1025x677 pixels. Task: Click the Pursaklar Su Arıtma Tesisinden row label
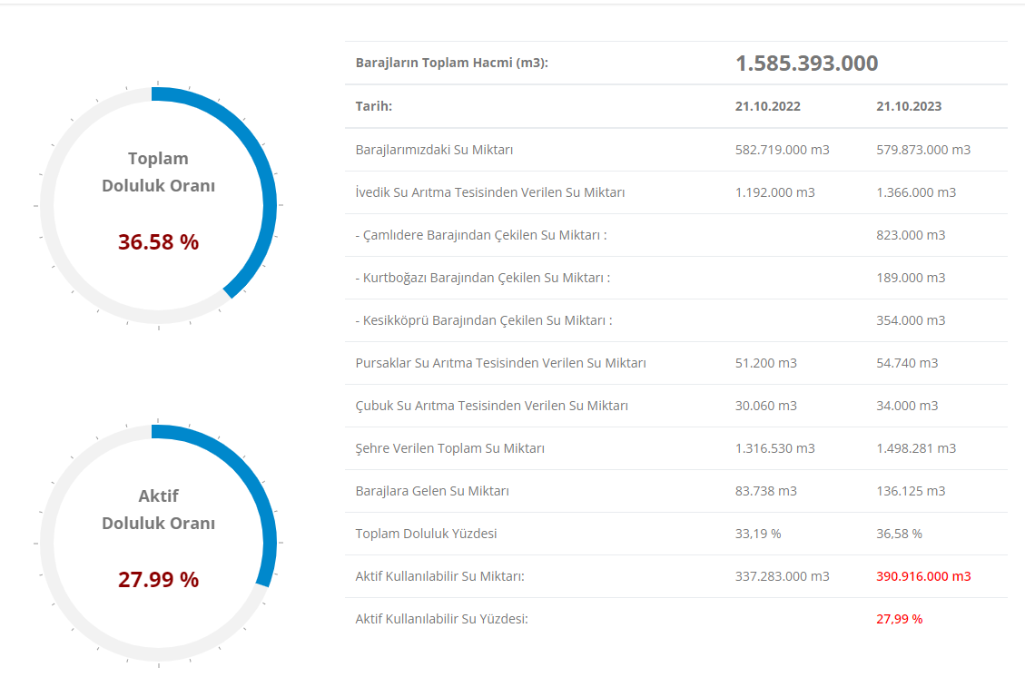pyautogui.click(x=500, y=363)
